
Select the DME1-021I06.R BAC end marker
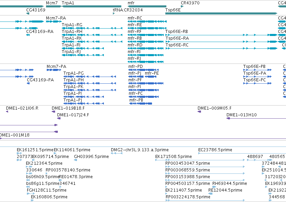coord(7,112)
